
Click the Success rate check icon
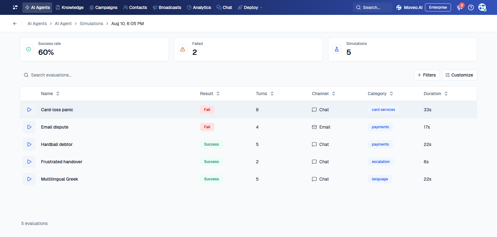pyautogui.click(x=29, y=49)
